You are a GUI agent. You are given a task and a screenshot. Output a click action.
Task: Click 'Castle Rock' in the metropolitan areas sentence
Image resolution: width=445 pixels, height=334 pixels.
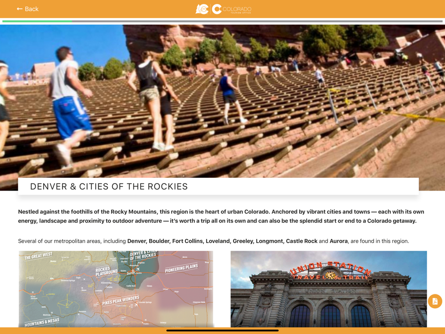pyautogui.click(x=301, y=241)
